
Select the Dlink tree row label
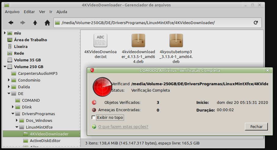pos(27,107)
